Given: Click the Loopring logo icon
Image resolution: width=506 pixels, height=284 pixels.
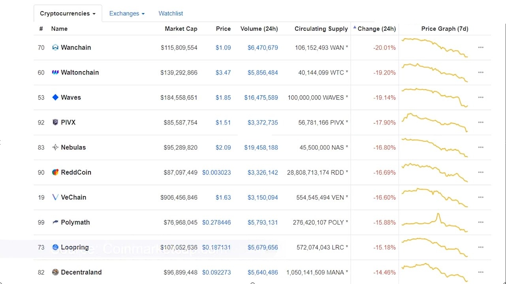Looking at the screenshot, I should [x=55, y=247].
